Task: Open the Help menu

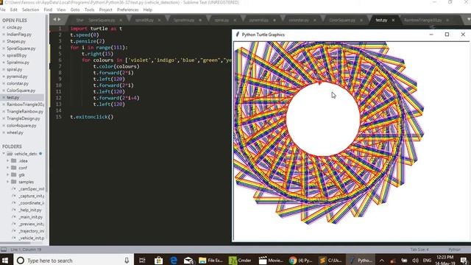Action: tap(147, 10)
